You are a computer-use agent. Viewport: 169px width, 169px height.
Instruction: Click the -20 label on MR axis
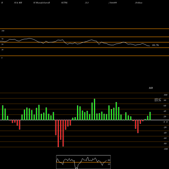point(165,127)
